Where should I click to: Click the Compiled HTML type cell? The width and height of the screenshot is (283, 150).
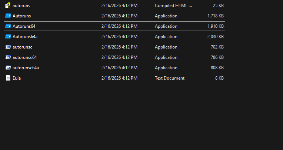pos(173,6)
